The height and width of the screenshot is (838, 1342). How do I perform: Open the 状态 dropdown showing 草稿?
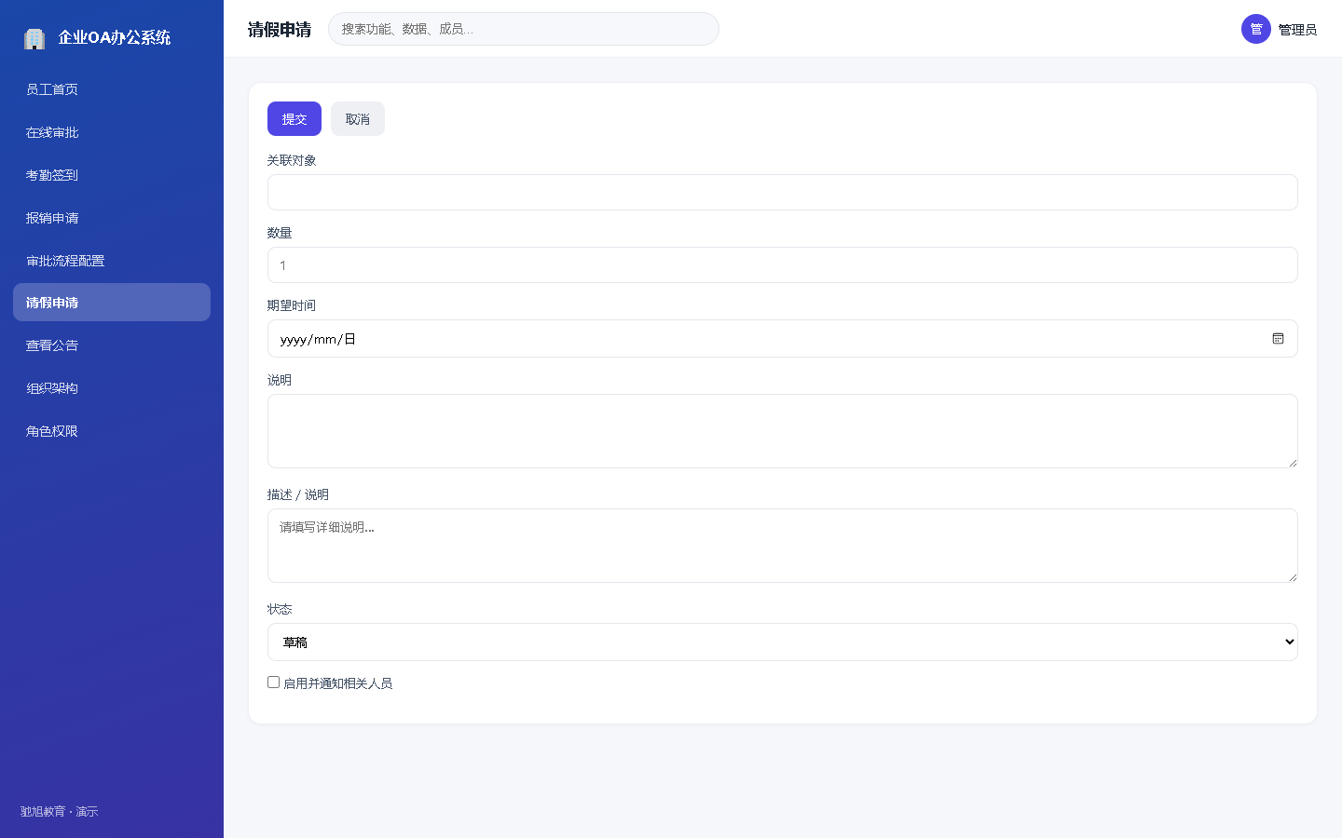(x=783, y=642)
